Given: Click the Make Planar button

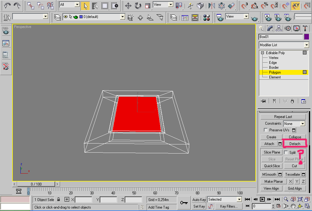Looking at the screenshot, I should (x=274, y=182).
